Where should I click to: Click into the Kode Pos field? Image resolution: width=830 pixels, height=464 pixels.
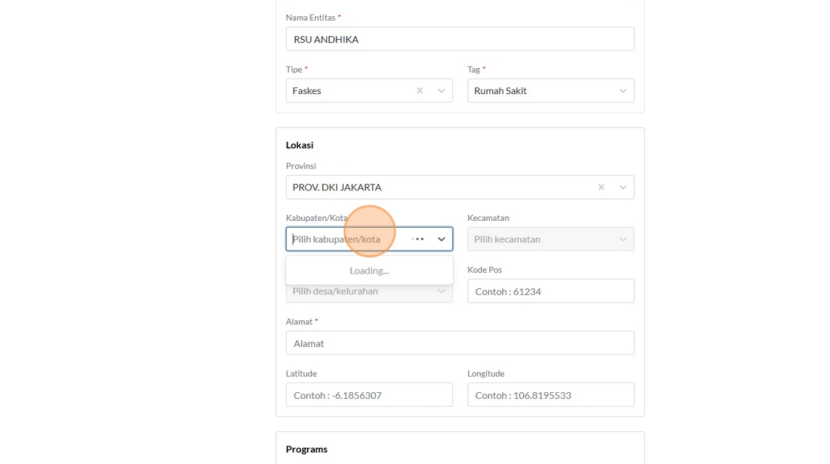click(x=551, y=291)
